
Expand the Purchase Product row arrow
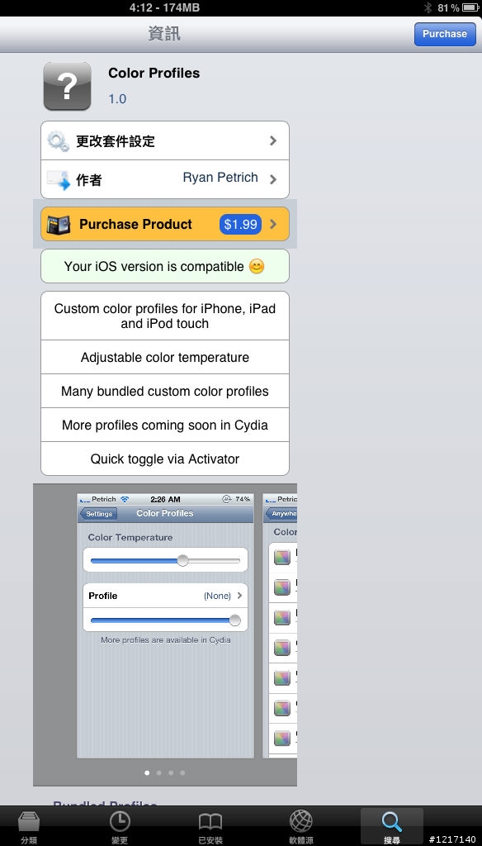[273, 224]
